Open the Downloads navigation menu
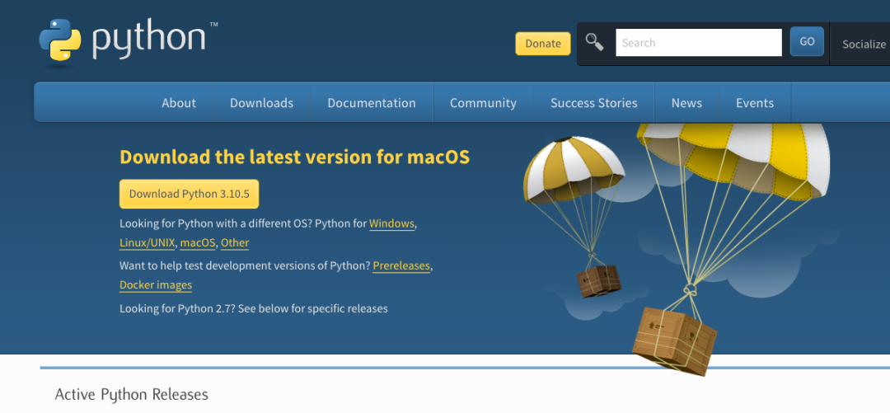The image size is (890, 413). tap(261, 103)
